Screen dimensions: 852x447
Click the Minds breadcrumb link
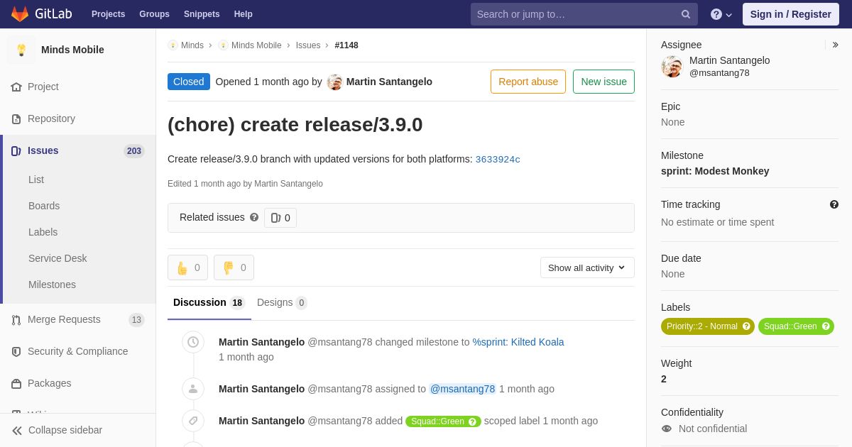[x=192, y=45]
